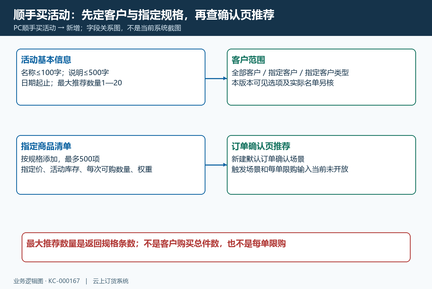Click the 订单确认页推荐 heading

[x=261, y=146]
